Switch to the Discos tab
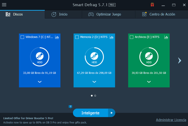Screen dimensions: 188x126 click(22, 14)
